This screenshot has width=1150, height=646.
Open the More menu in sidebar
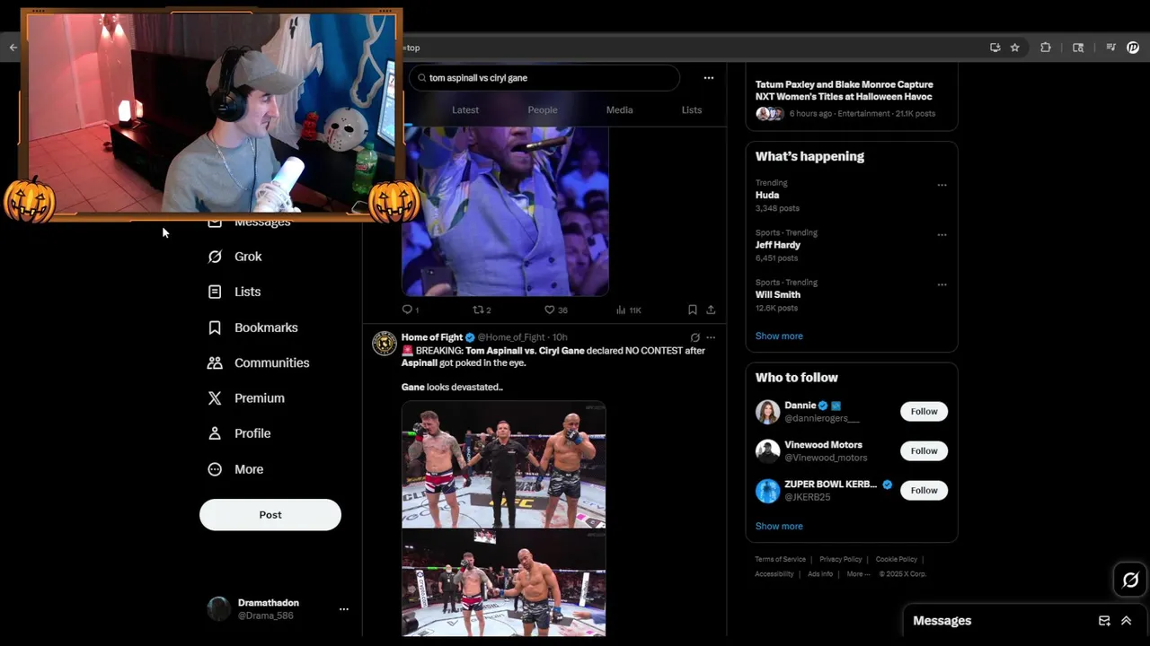pyautogui.click(x=234, y=469)
